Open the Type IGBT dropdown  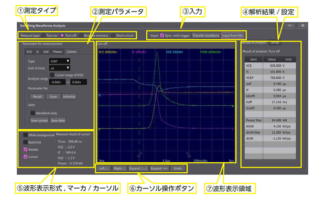pos(59,61)
